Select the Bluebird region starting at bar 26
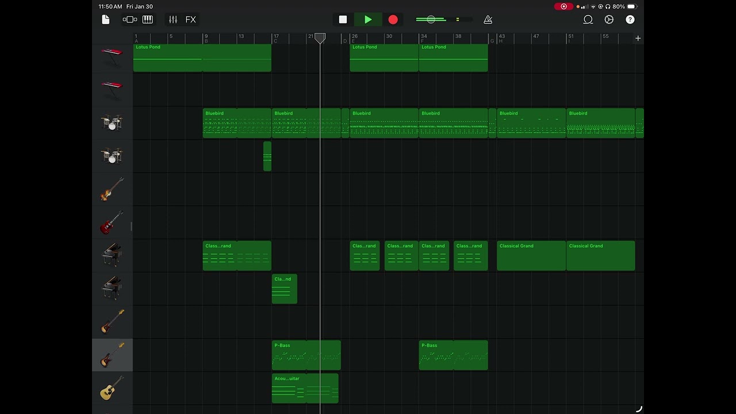736x414 pixels. pos(384,123)
